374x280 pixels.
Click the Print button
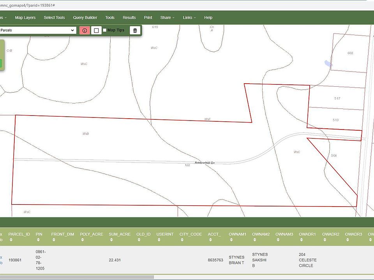click(x=148, y=17)
